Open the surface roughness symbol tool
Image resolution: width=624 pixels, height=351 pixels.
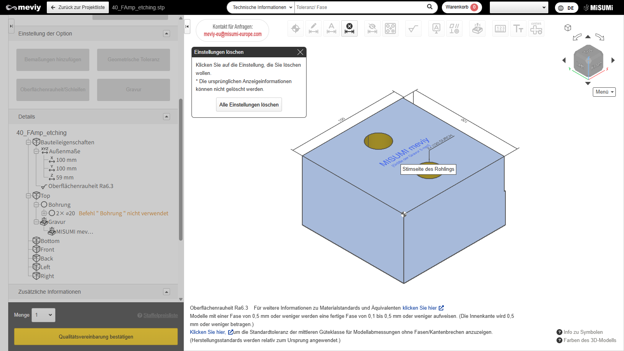click(x=413, y=28)
